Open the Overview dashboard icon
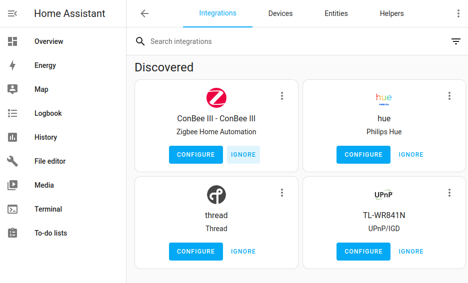 point(12,41)
